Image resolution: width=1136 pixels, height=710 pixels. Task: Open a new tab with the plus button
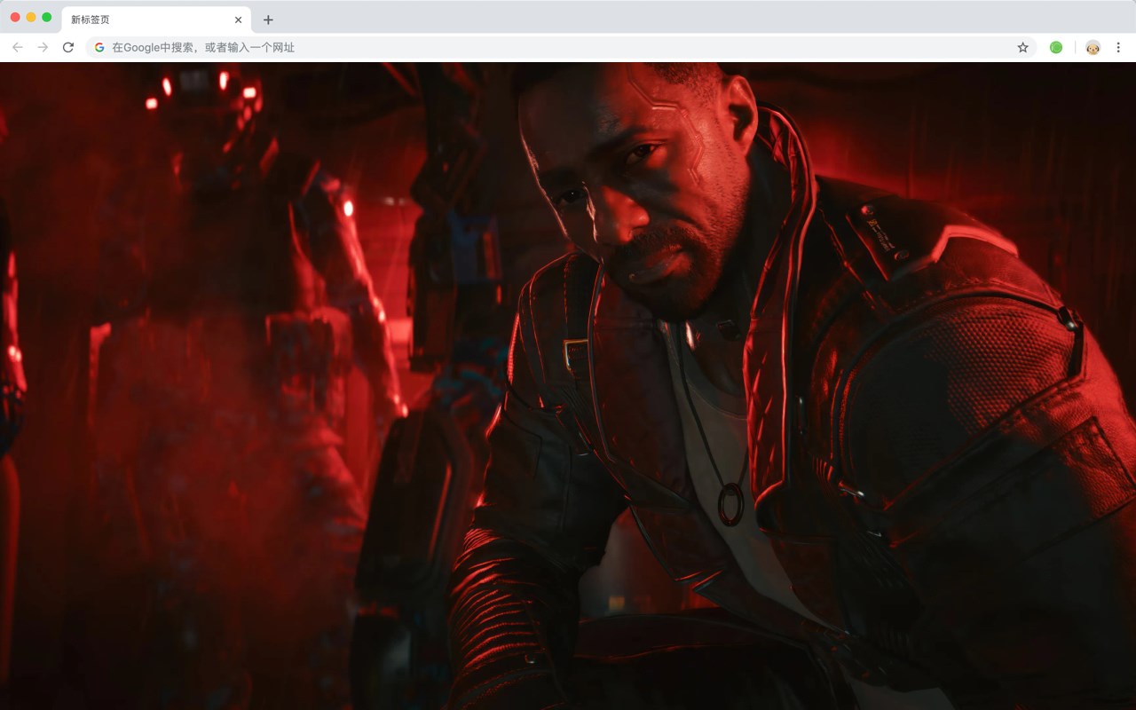268,20
